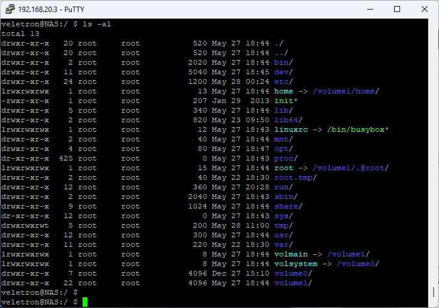Maximize the PuTTY window
This screenshot has width=439, height=308.
pos(396,9)
